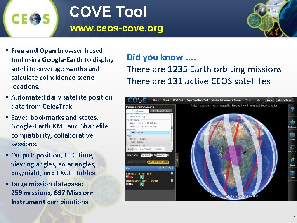Click the COVE logo

tap(137, 100)
